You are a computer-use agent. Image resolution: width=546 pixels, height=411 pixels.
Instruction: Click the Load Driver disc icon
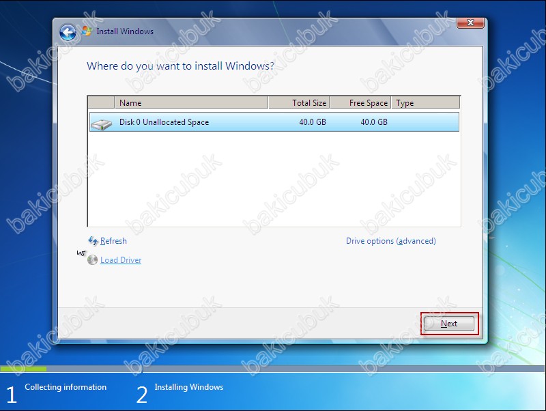pos(92,260)
